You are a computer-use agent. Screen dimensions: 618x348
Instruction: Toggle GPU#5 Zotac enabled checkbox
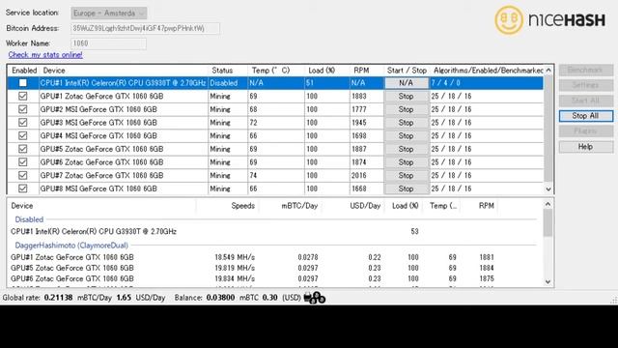23,149
